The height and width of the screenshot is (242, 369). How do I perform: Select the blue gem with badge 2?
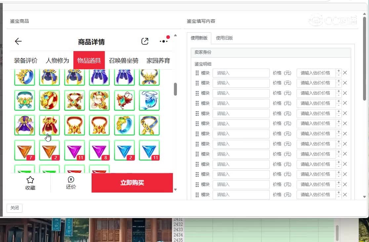point(124,150)
